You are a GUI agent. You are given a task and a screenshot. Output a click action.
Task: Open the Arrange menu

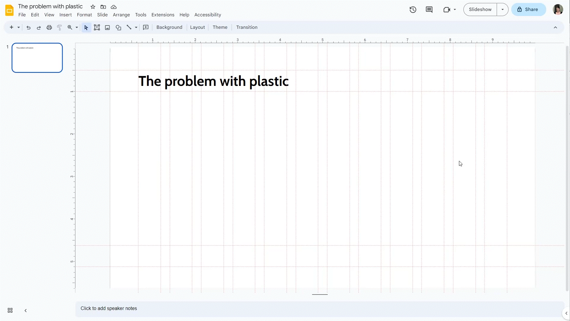point(121,15)
